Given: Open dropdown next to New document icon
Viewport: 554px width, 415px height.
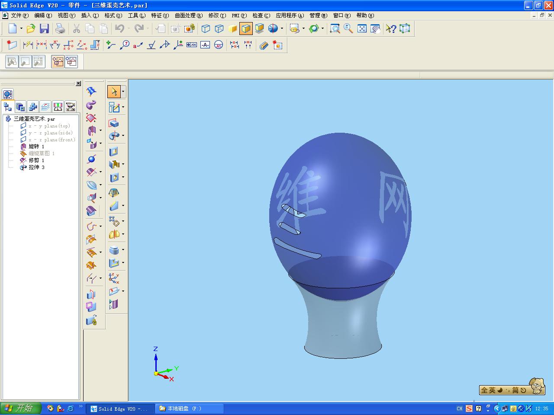Looking at the screenshot, I should tap(21, 29).
